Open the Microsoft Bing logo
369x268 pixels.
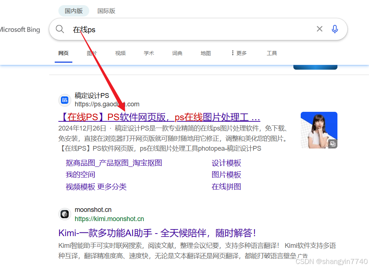(x=20, y=30)
